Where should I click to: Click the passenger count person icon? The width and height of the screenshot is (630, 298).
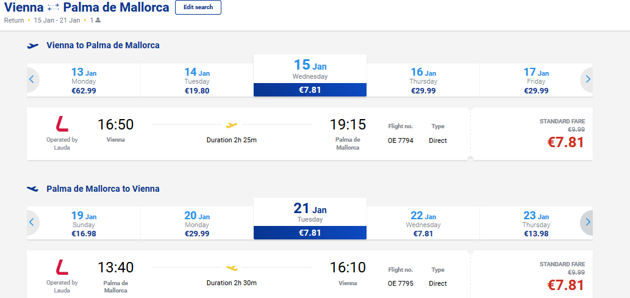coord(98,20)
